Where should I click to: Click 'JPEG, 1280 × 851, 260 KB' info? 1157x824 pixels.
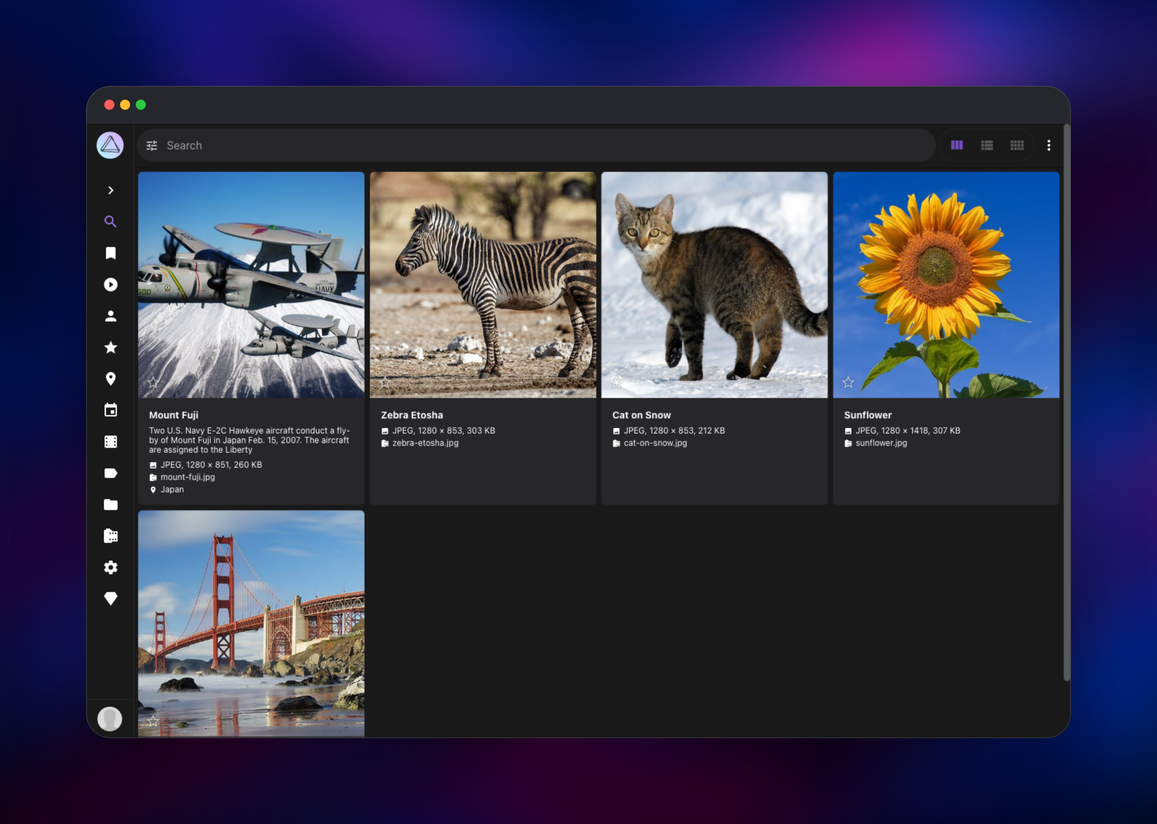point(211,465)
